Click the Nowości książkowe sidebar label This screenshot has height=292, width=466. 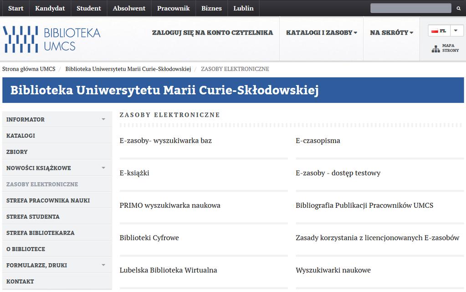click(x=39, y=168)
